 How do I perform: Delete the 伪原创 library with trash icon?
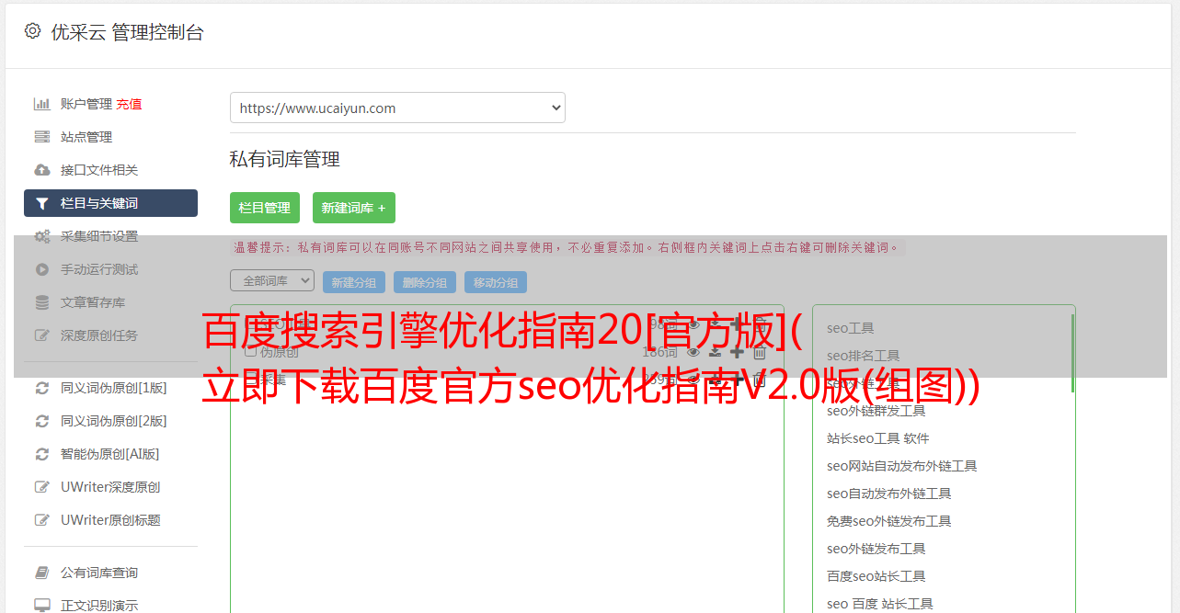760,352
